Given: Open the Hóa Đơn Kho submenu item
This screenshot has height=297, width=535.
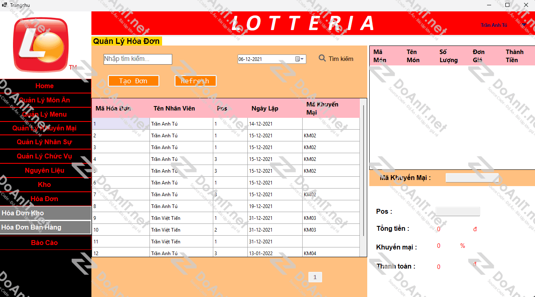Looking at the screenshot, I should pyautogui.click(x=45, y=213).
